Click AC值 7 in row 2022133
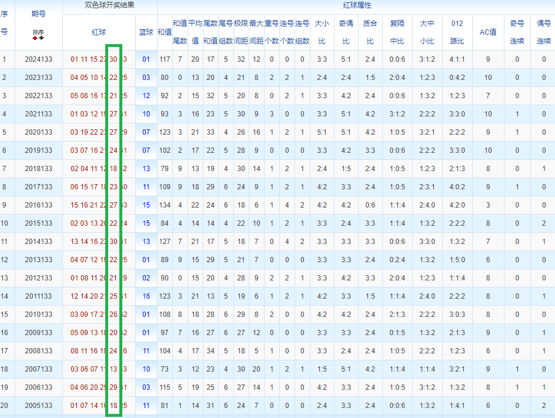The image size is (555, 418). (488, 96)
